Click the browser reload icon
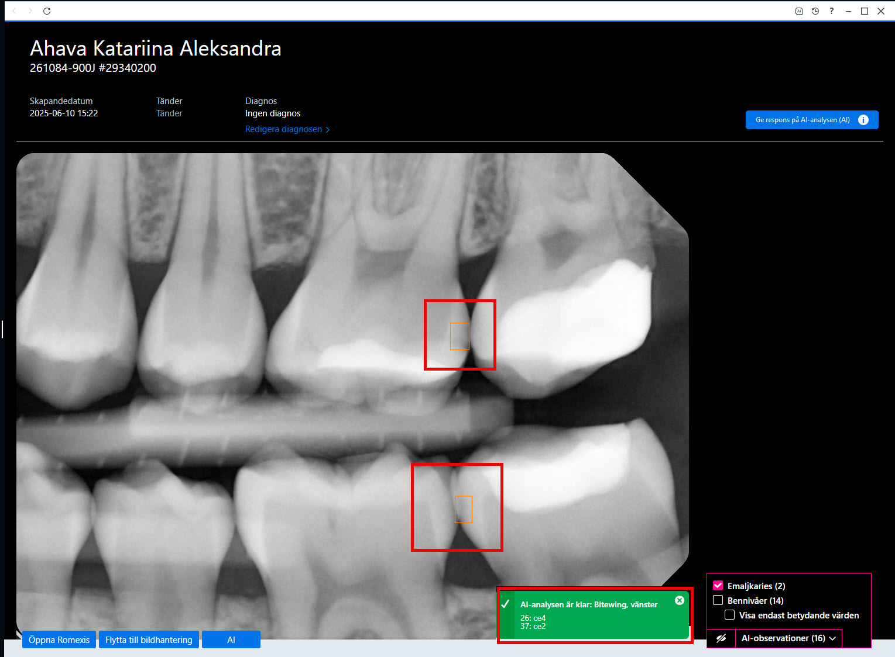Image resolution: width=895 pixels, height=657 pixels. [x=47, y=11]
